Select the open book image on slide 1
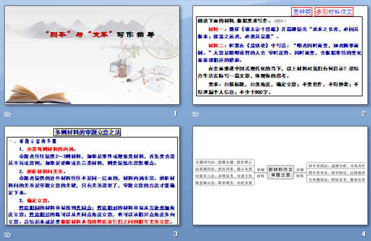The image size is (371, 241). (38, 94)
